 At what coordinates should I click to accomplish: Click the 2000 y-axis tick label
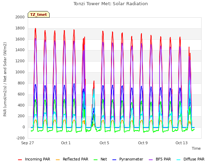pyautogui.click(x=20, y=17)
